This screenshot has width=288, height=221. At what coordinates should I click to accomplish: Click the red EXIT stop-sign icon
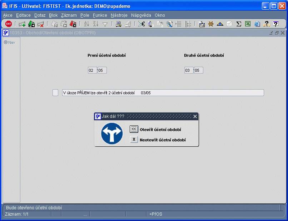click(x=9, y=24)
